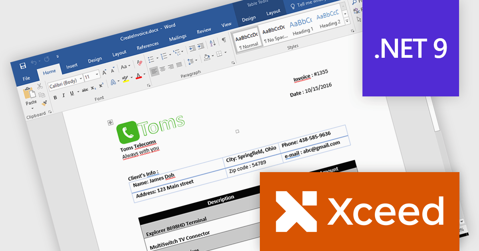The width and height of the screenshot is (479, 251).
Task: Switch to the Insert tab
Action: point(72,66)
